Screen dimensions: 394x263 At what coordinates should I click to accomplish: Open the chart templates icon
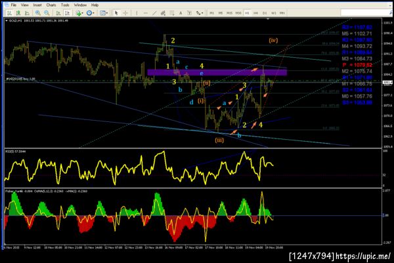pos(102,13)
